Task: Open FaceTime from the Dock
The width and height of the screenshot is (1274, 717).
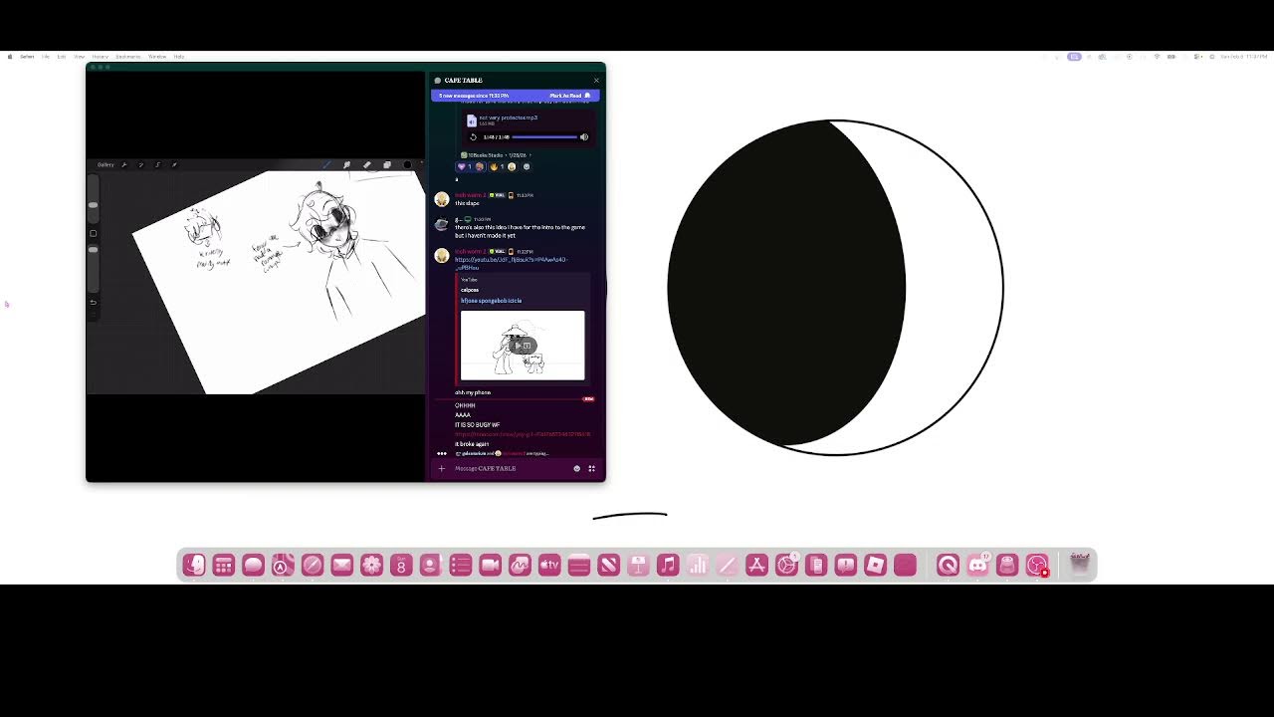Action: (490, 566)
